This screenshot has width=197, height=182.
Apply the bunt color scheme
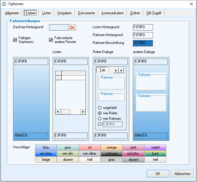155,153
